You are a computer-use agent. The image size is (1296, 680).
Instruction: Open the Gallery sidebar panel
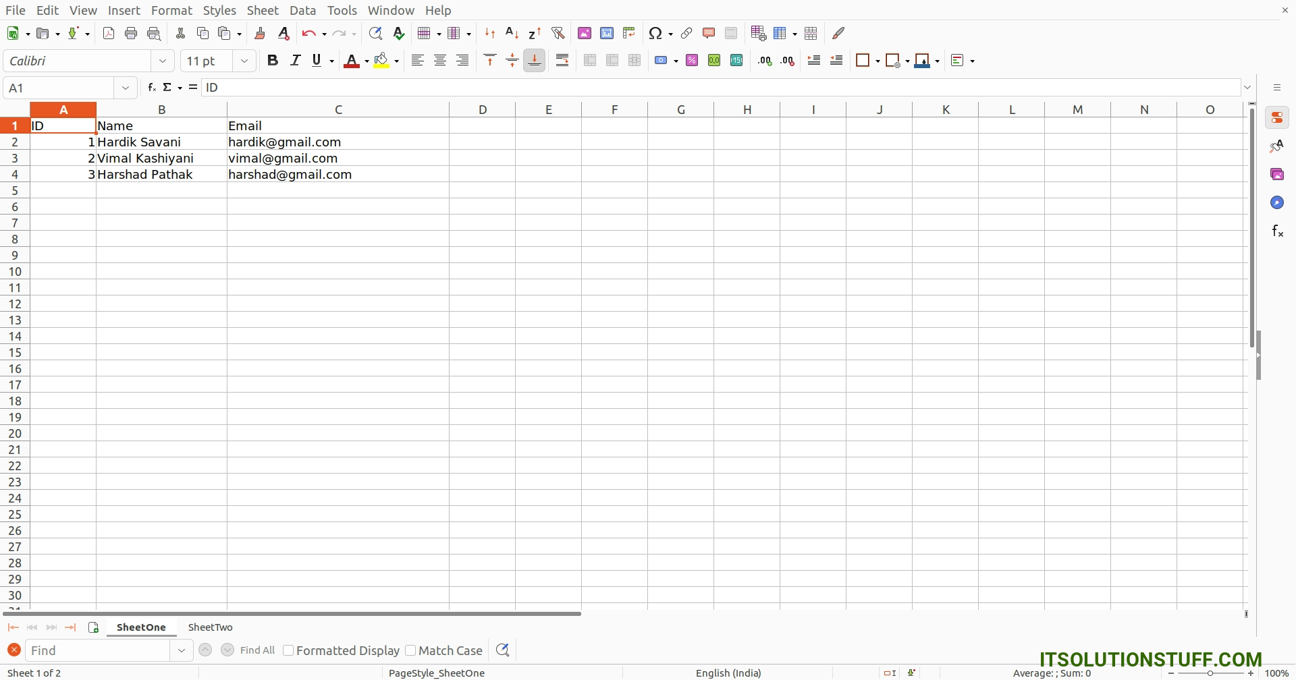(1278, 173)
